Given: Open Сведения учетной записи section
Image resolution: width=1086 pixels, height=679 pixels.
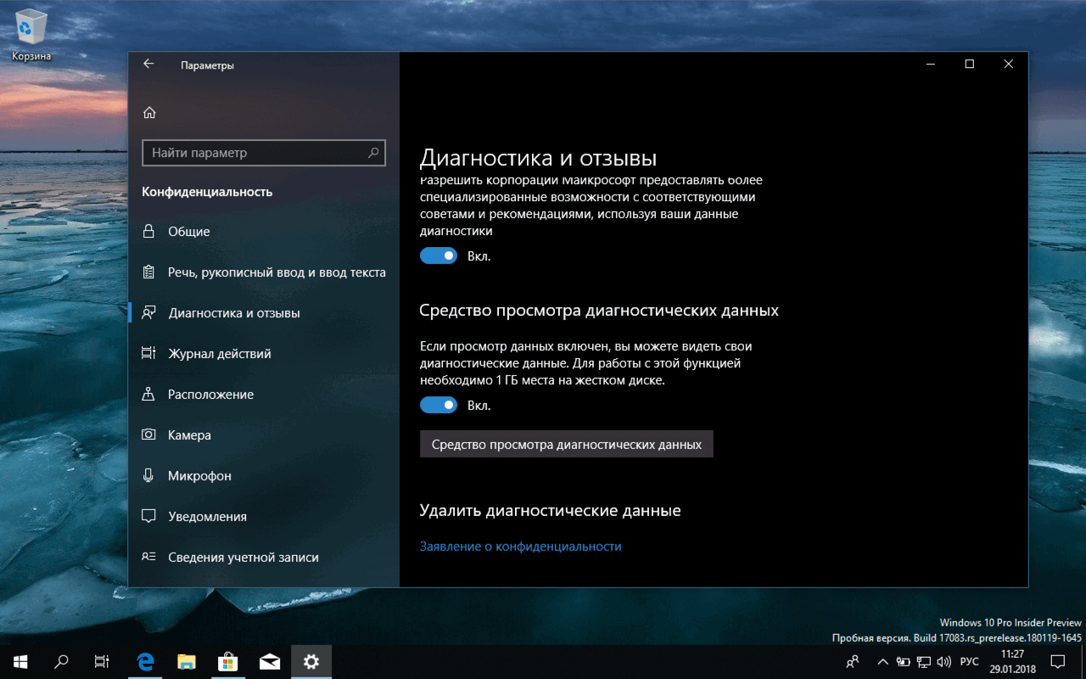Looking at the screenshot, I should click(264, 558).
